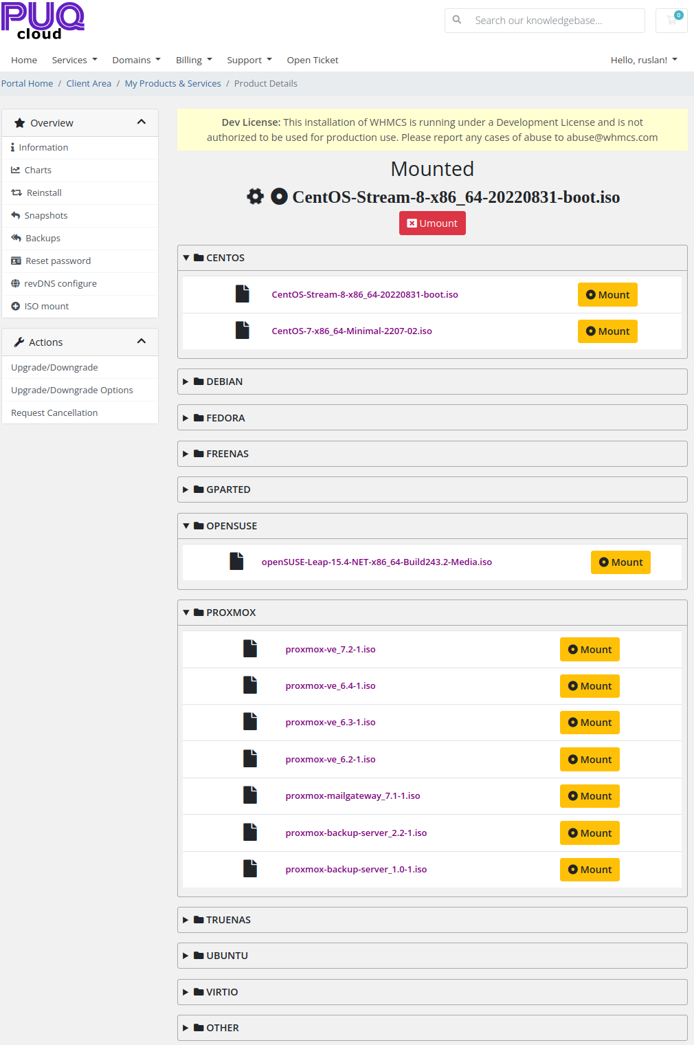Click My Products & Services breadcrumb

coord(172,83)
